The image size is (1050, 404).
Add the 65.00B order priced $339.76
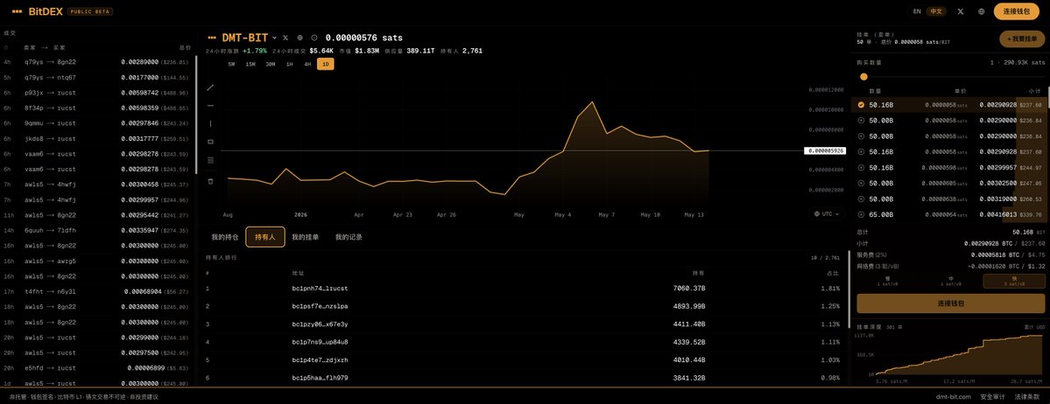pos(861,215)
